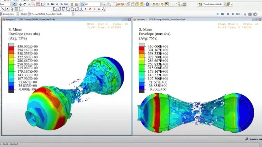Pause animation in the top toolbar
Image resolution: width=262 pixels, height=147 pixels.
48,4
